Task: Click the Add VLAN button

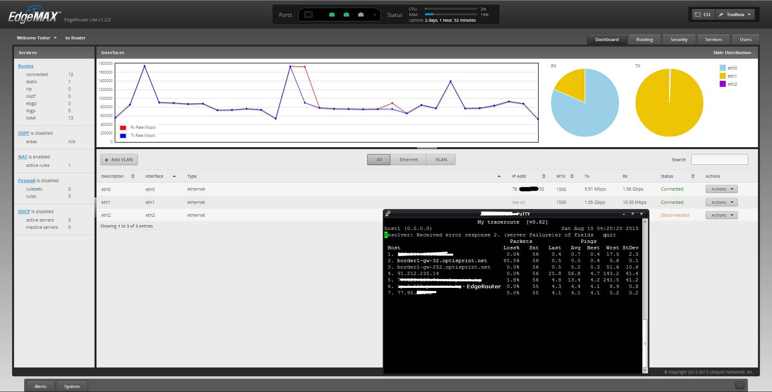Action: (119, 160)
